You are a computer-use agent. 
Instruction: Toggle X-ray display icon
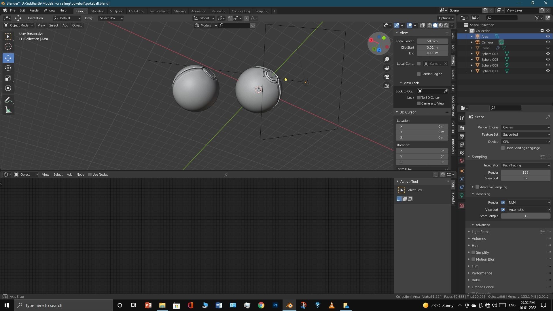(422, 25)
